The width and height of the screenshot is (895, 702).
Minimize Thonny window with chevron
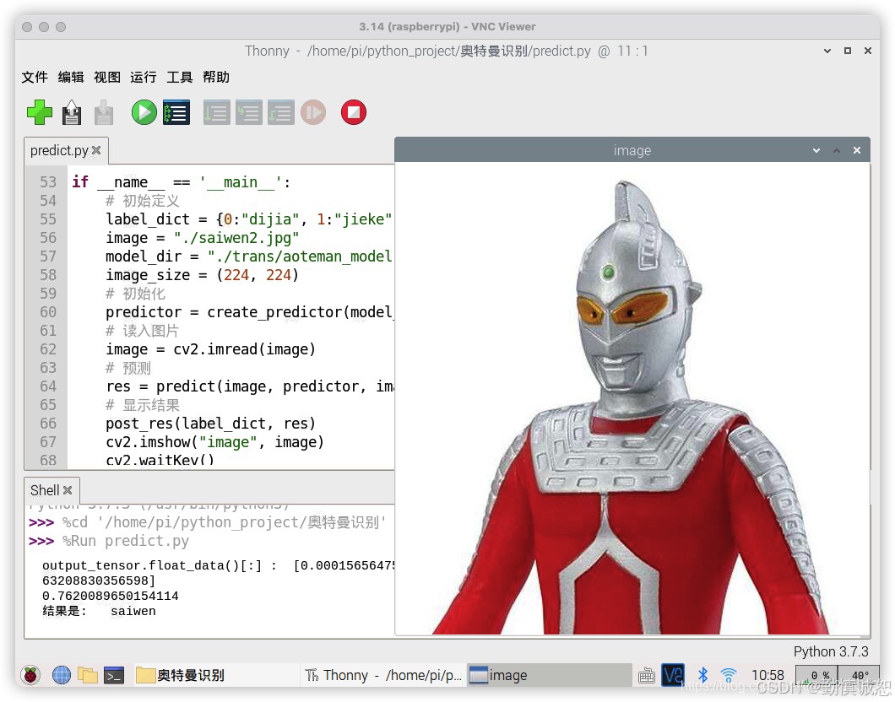point(827,51)
